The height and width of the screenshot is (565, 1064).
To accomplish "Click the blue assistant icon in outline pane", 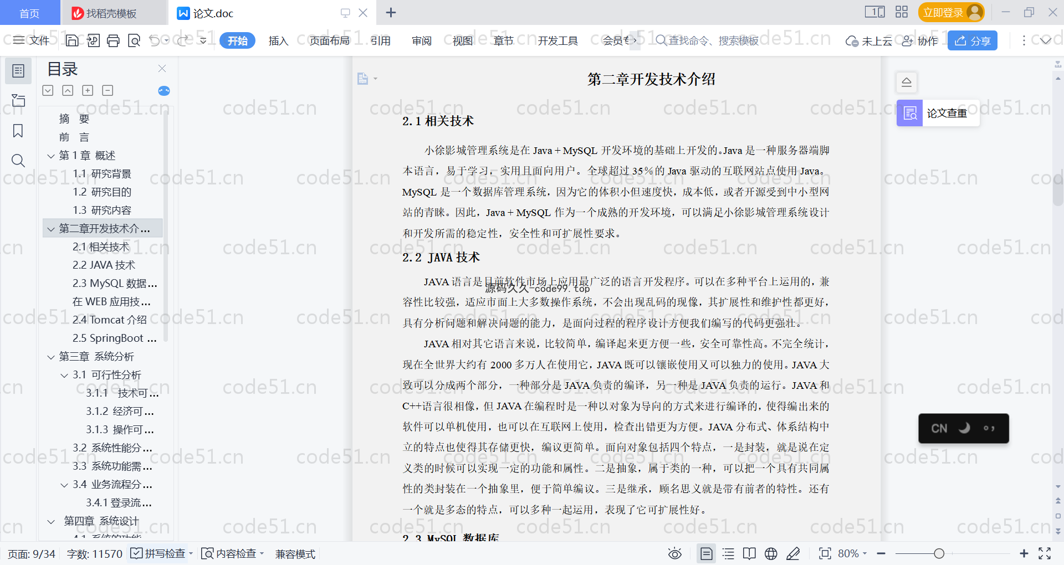I will (x=164, y=91).
